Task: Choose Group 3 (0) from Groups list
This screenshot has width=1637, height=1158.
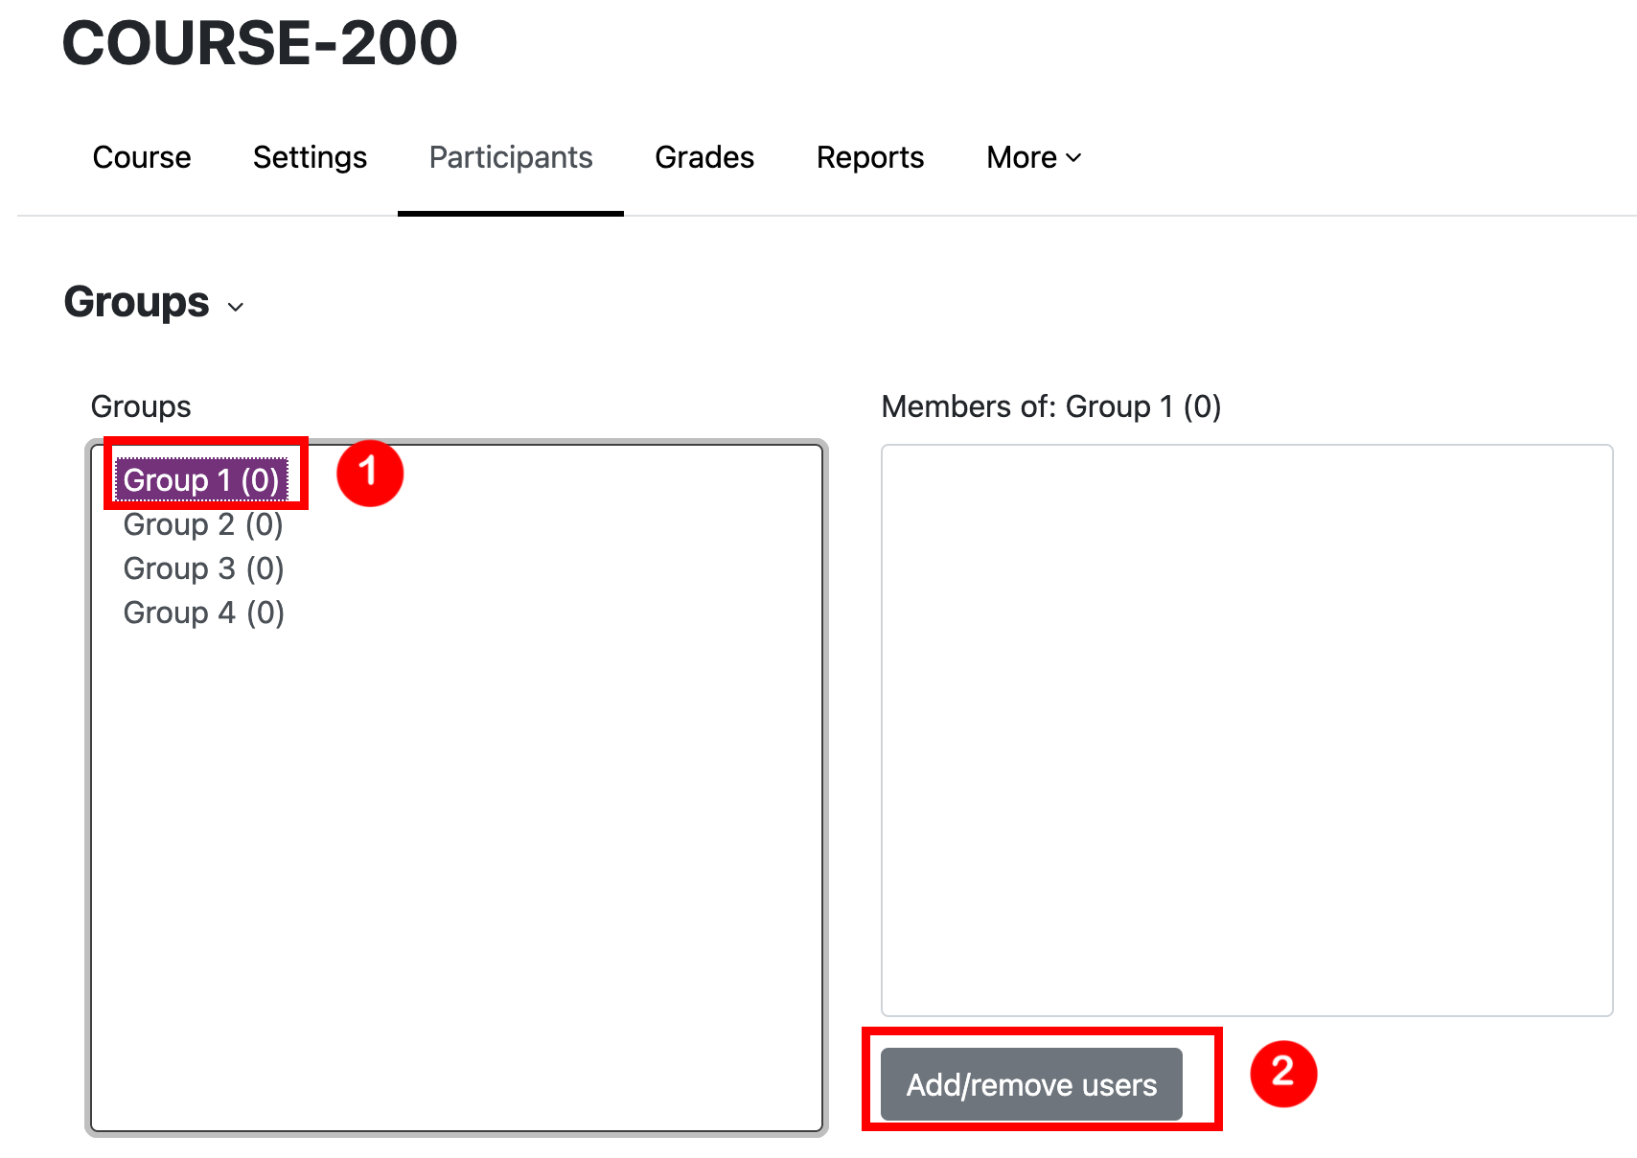Action: pos(203,568)
